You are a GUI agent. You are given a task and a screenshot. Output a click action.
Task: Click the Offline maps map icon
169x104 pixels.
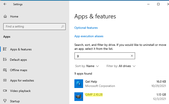(5, 70)
